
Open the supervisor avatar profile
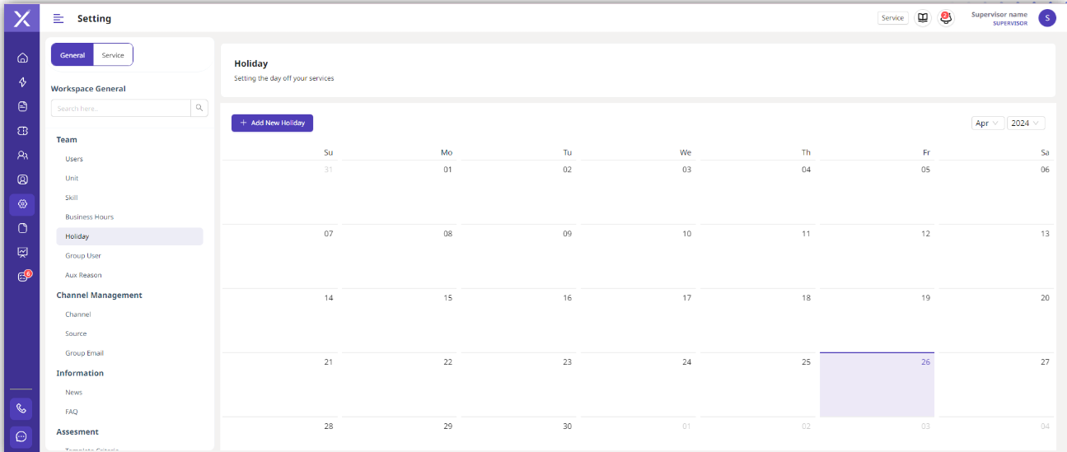pyautogui.click(x=1046, y=18)
